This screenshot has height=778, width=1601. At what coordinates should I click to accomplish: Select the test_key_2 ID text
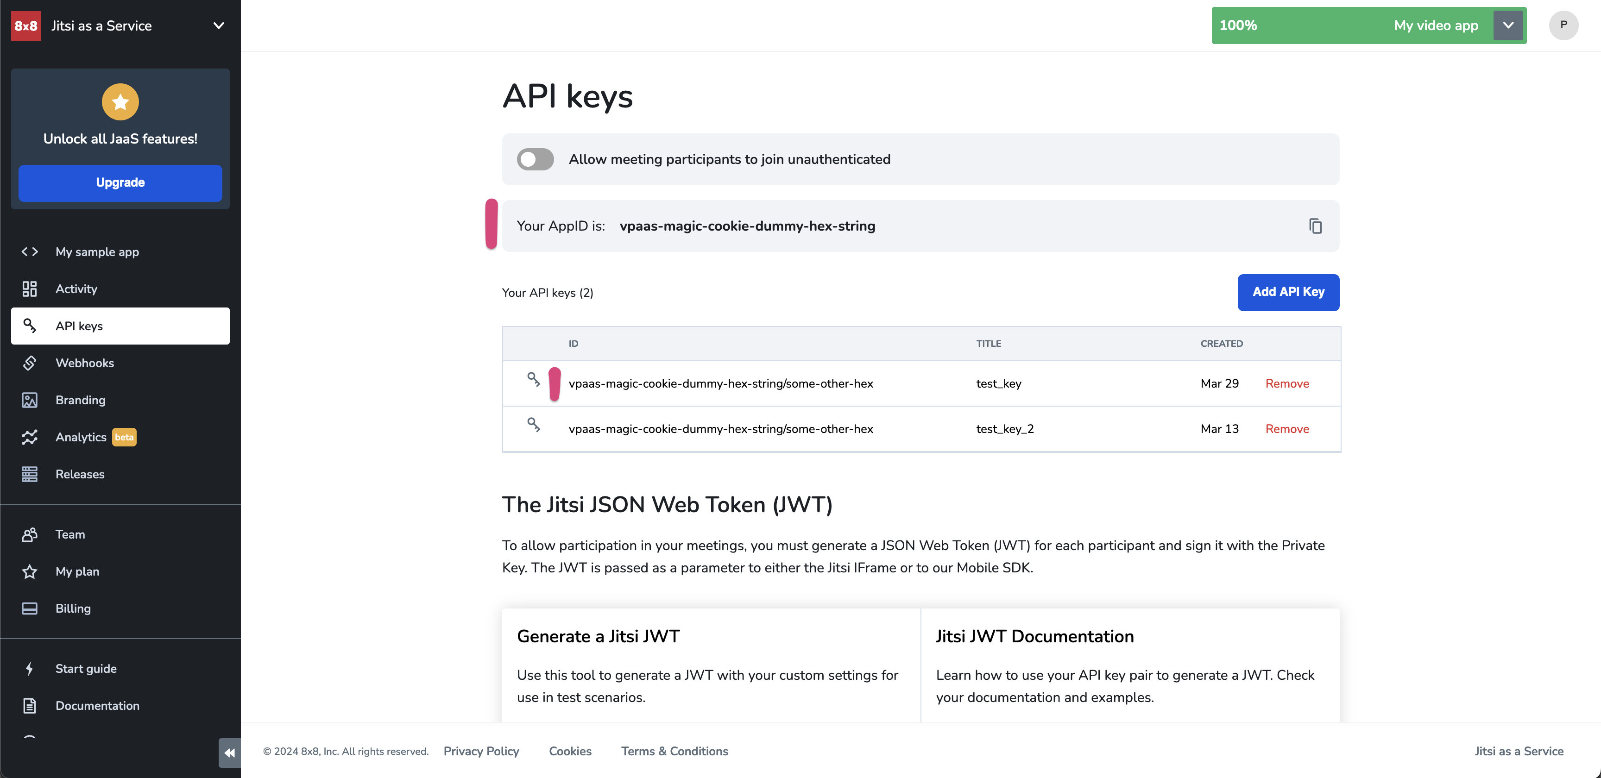coord(720,429)
